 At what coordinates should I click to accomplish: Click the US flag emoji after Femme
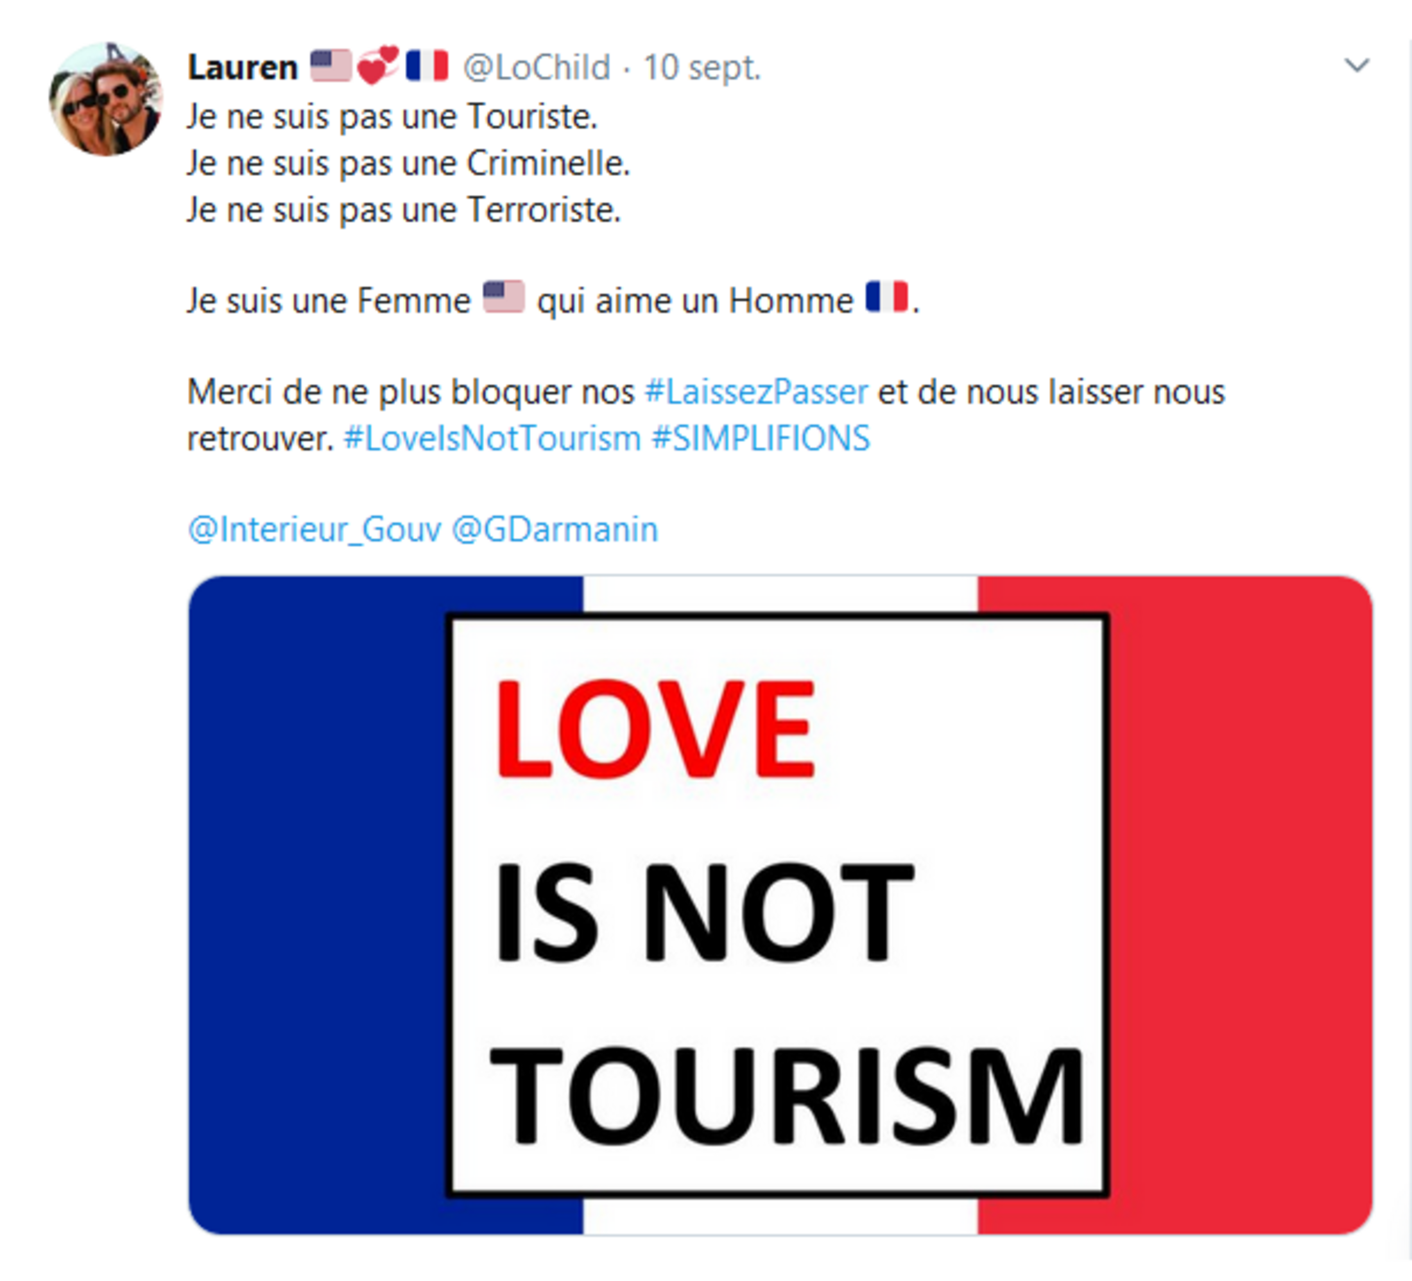coord(504,297)
